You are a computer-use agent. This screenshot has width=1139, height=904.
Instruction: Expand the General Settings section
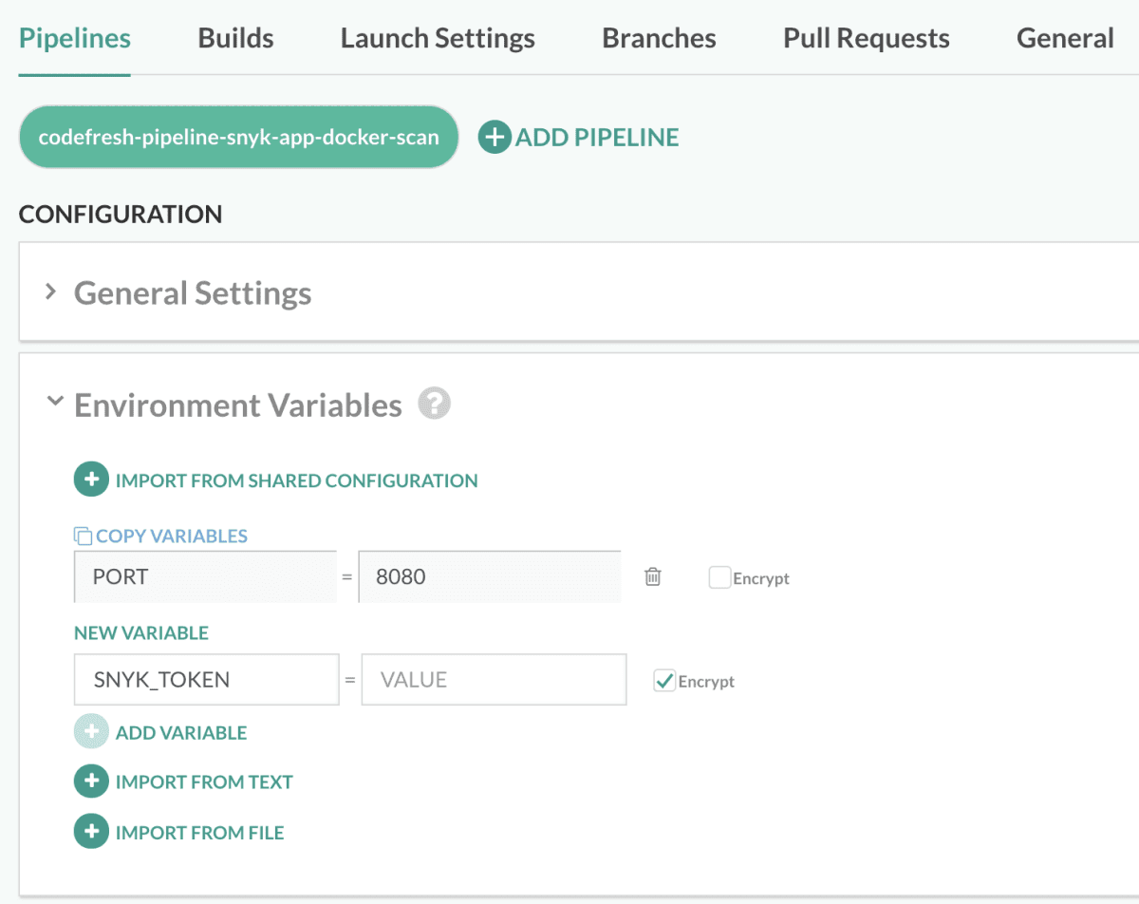51,292
